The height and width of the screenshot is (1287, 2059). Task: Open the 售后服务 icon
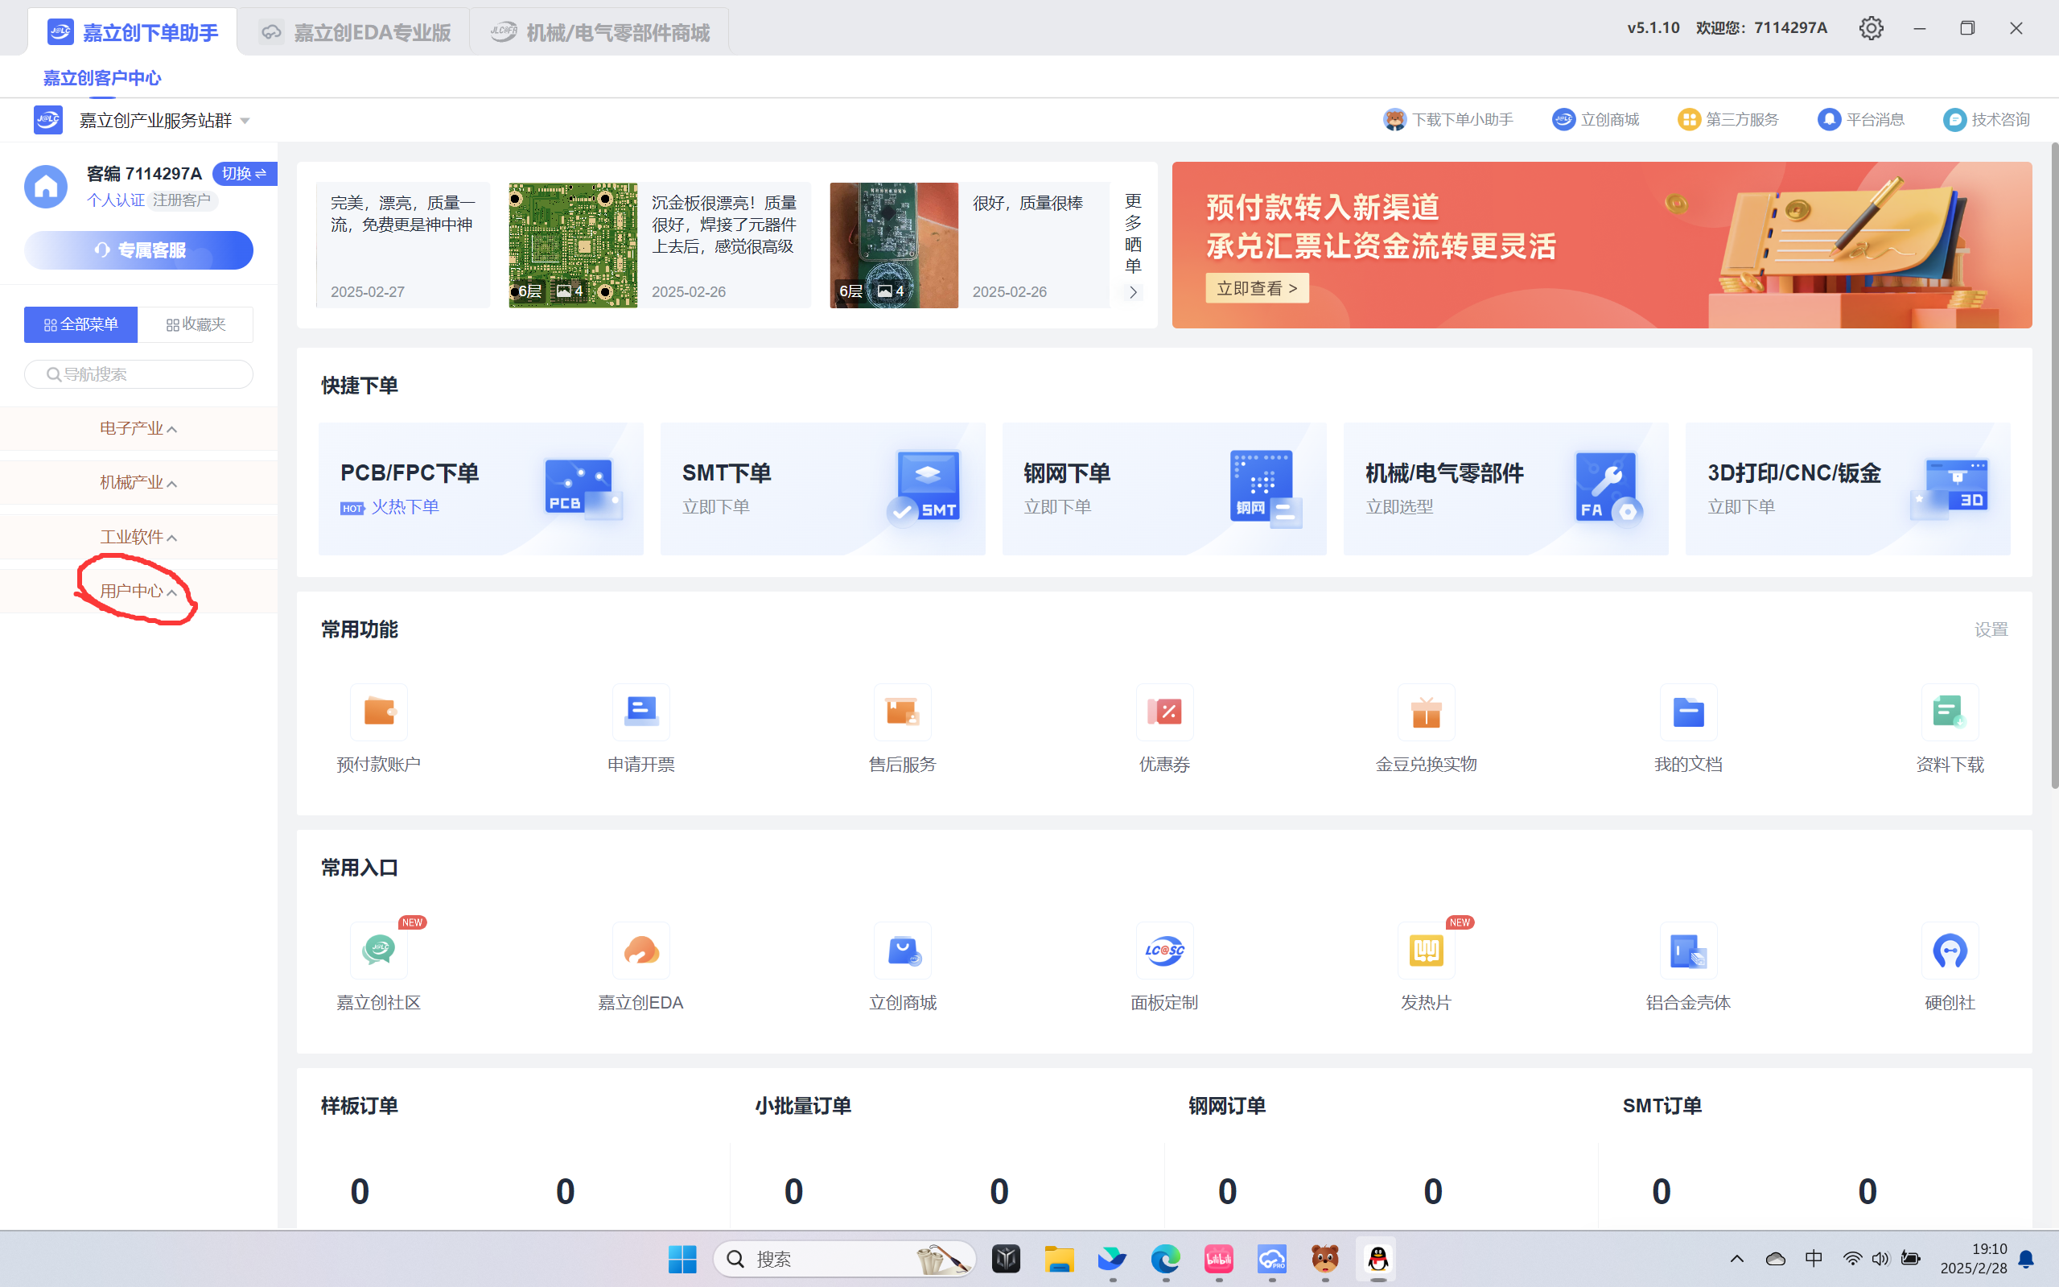point(902,712)
